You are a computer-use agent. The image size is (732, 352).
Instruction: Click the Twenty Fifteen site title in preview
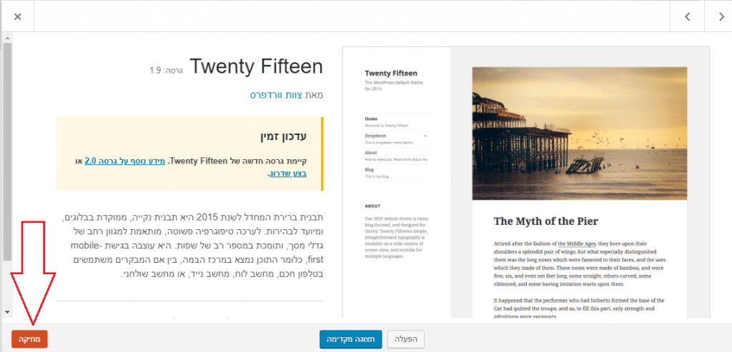pos(391,74)
